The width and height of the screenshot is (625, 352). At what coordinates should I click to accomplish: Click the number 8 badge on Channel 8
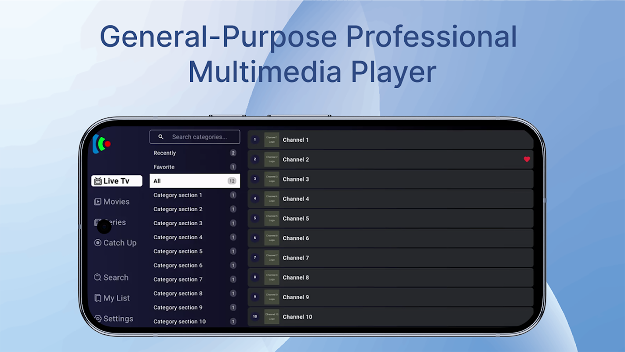point(255,277)
